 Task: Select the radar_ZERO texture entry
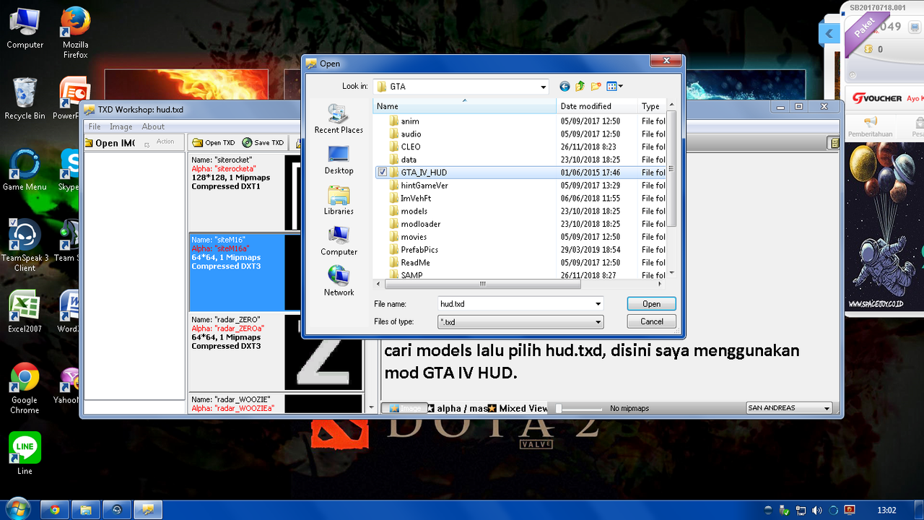coord(276,352)
